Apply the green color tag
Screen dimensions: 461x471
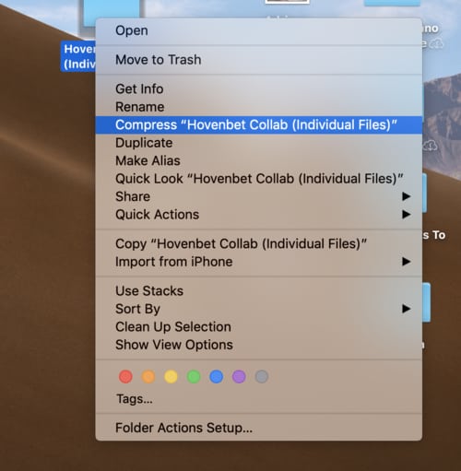point(194,377)
